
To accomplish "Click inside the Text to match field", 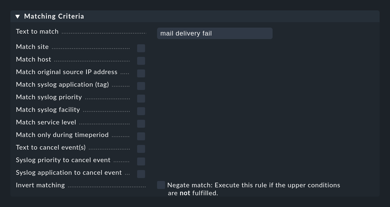I will 215,33.
